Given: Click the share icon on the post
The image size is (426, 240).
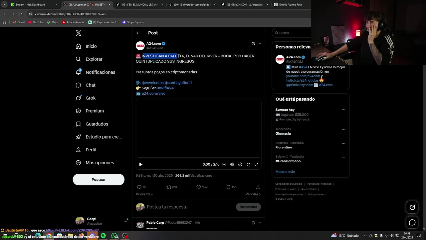Looking at the screenshot, I should [258, 187].
